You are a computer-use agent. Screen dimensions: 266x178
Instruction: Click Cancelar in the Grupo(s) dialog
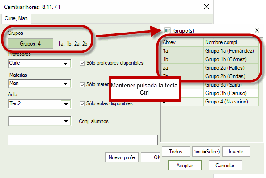click(225, 166)
